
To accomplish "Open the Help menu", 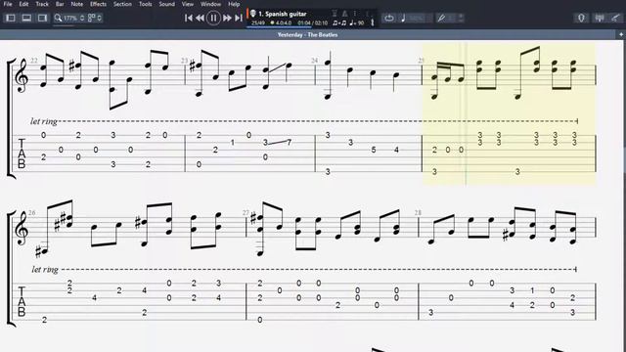I will 234,4.
